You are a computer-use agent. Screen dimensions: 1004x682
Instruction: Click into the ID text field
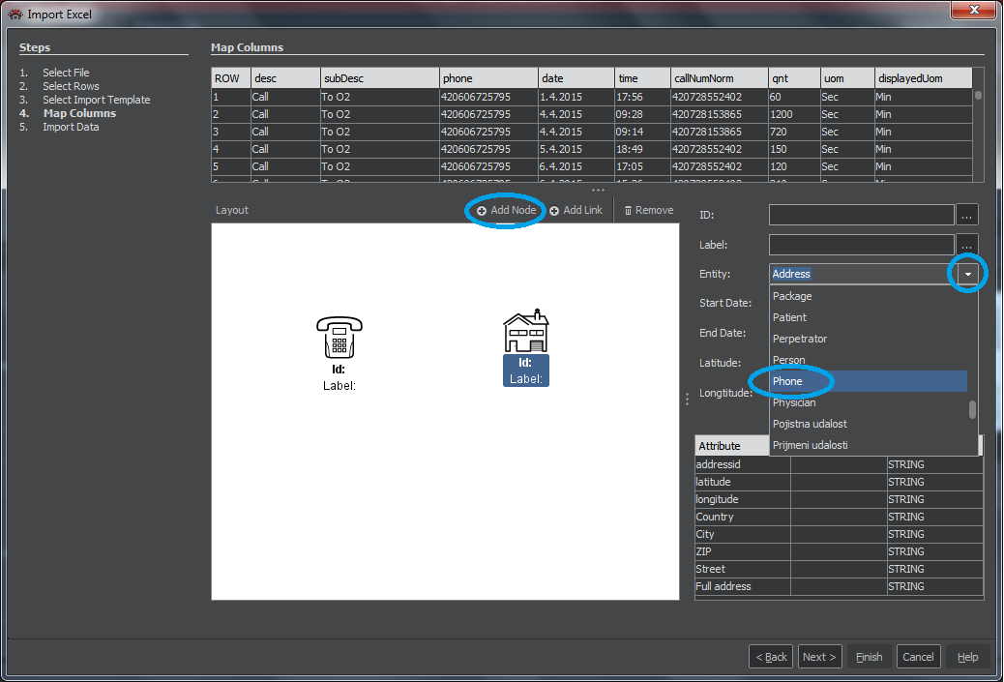pos(861,215)
